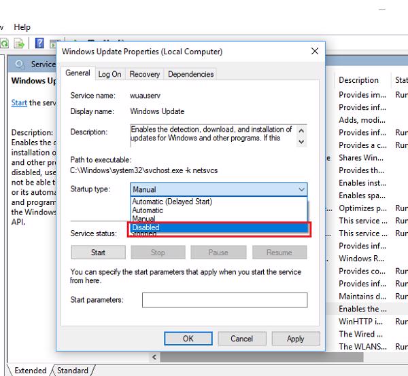Click the service description text box
Viewport: 408px width, 376px height.
click(x=214, y=136)
